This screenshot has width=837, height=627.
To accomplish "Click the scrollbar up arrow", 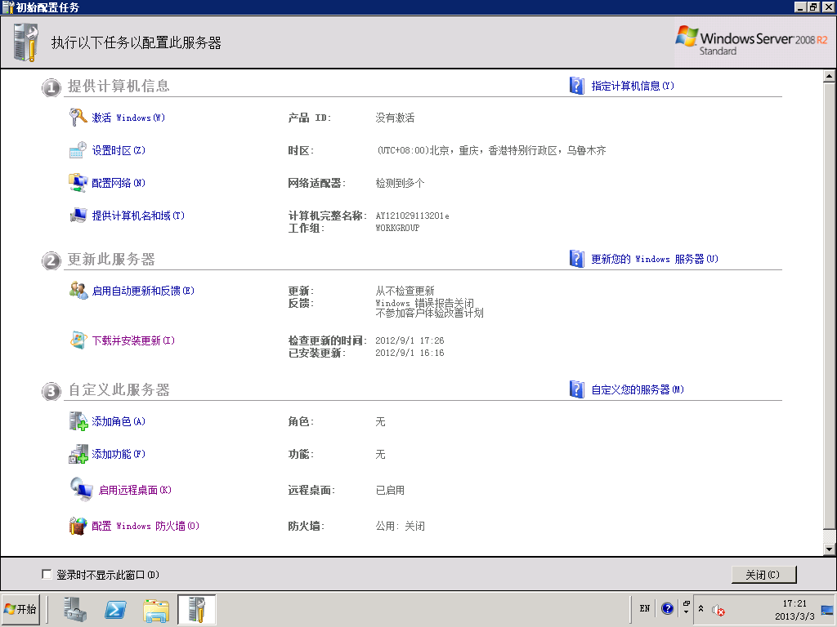I will click(x=829, y=76).
